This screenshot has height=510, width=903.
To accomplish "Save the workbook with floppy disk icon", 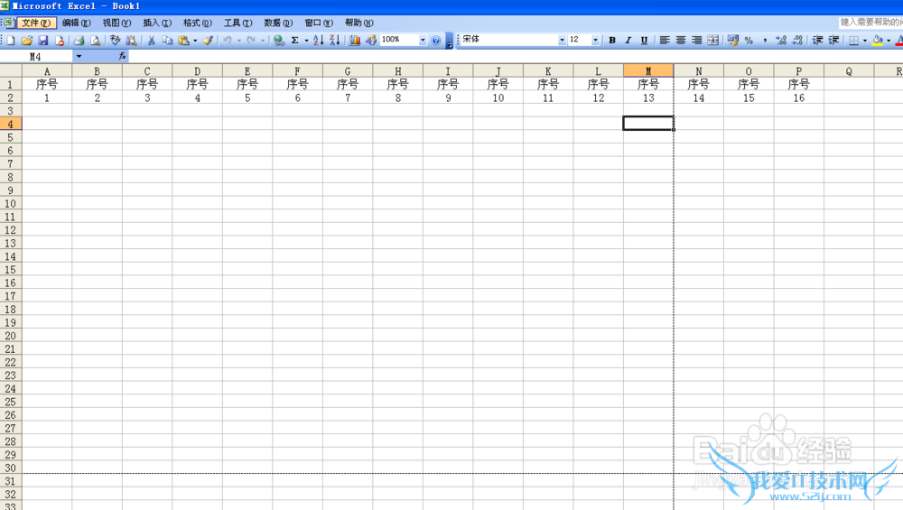I will coord(43,41).
